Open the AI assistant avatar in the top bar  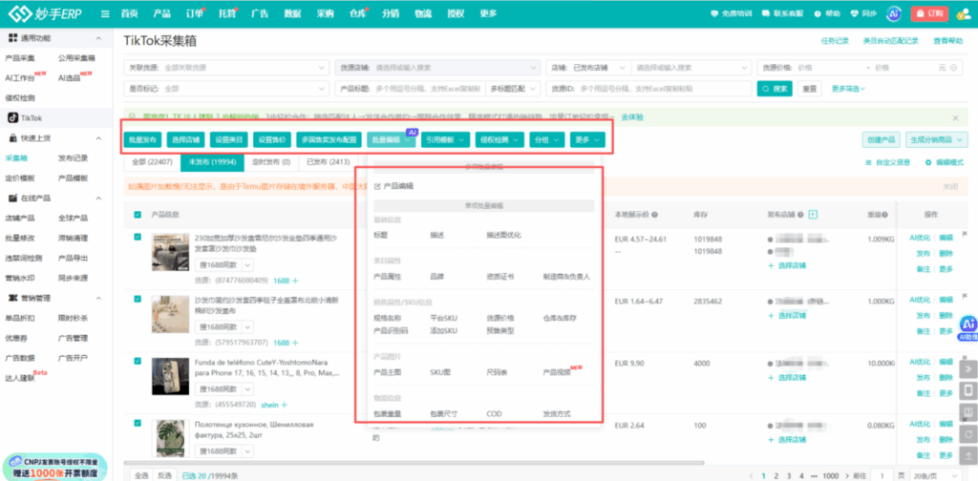pyautogui.click(x=894, y=13)
